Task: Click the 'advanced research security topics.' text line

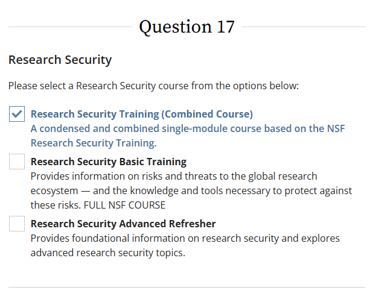Action: pyautogui.click(x=108, y=253)
